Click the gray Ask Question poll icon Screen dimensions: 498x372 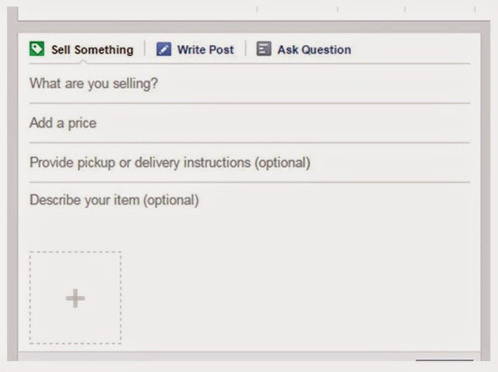click(264, 49)
